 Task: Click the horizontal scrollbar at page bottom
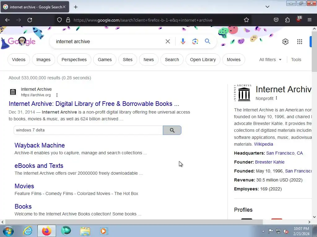pos(134,222)
